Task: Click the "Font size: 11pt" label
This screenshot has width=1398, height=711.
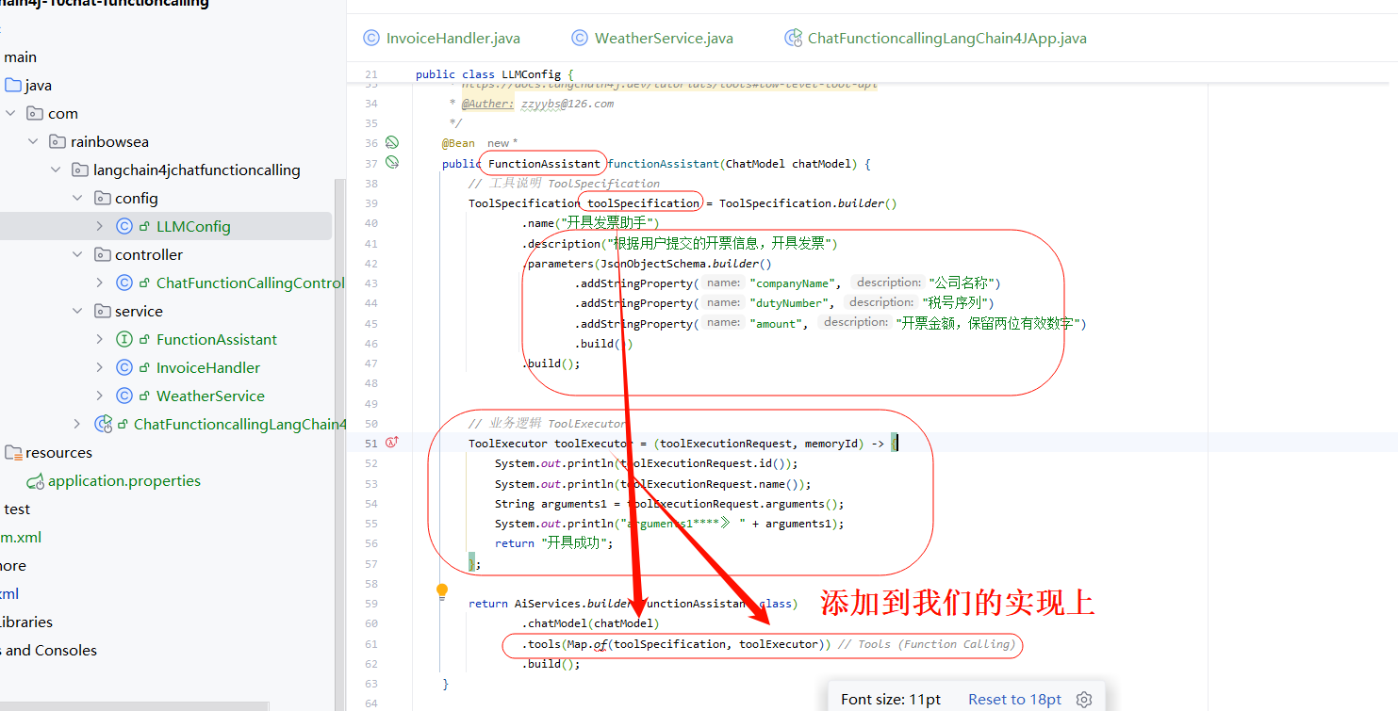Action: pyautogui.click(x=891, y=700)
